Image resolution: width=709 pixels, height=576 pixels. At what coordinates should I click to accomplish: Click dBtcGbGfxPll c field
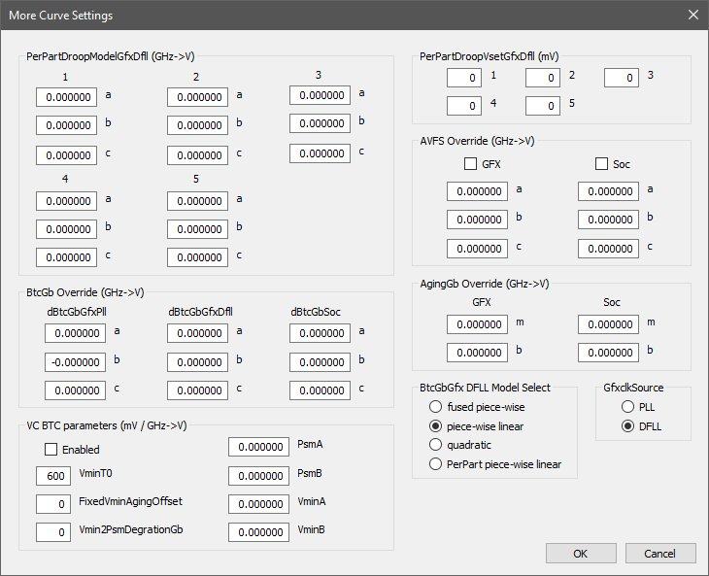(75, 390)
